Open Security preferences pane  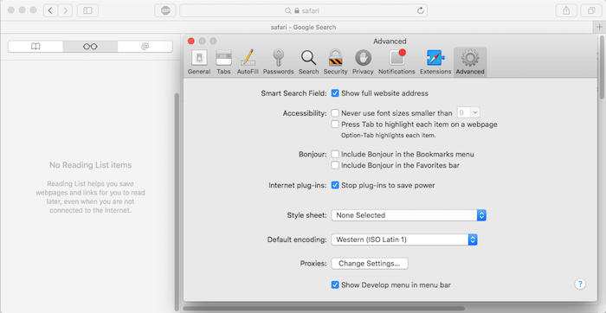(336, 62)
